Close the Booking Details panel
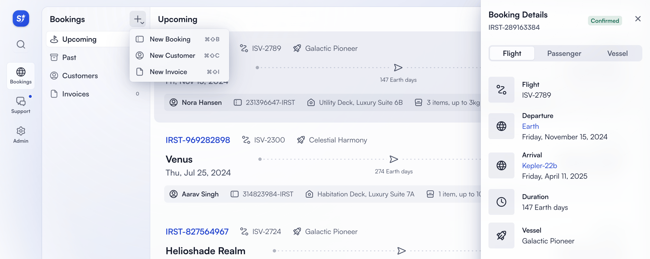Image resolution: width=650 pixels, height=259 pixels. (x=638, y=19)
